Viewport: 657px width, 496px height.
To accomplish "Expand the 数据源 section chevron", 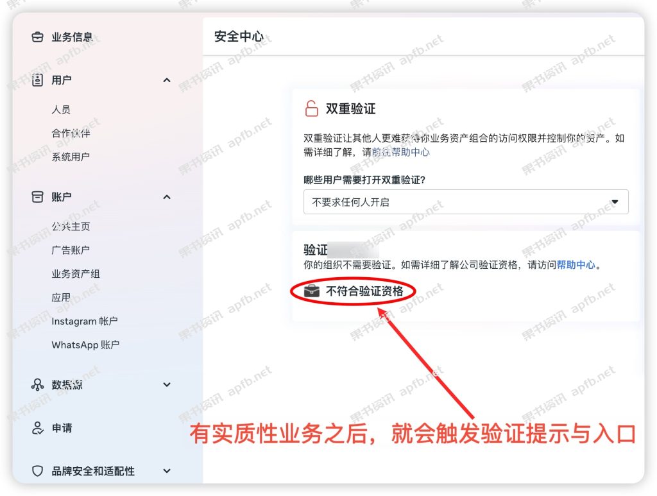I will (x=167, y=384).
